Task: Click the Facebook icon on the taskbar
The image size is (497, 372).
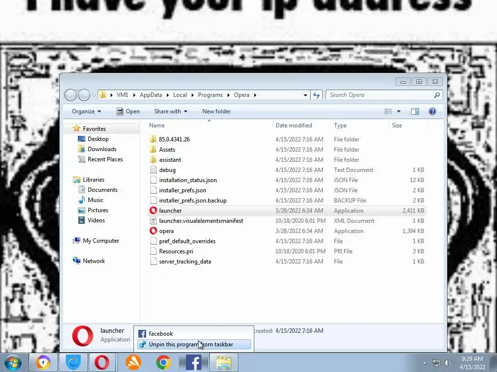Action: click(x=193, y=362)
